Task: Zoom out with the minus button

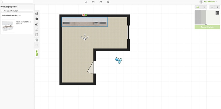Action: (212, 7)
